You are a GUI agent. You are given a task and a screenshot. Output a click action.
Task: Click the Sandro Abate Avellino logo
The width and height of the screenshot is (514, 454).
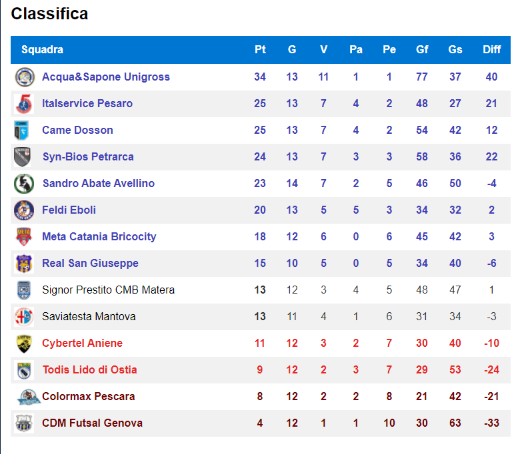click(x=24, y=184)
